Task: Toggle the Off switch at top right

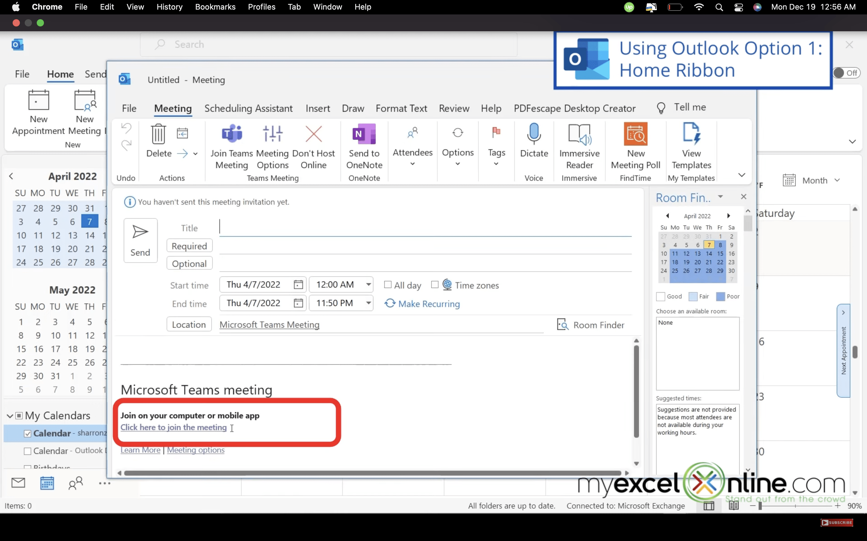Action: pos(846,73)
